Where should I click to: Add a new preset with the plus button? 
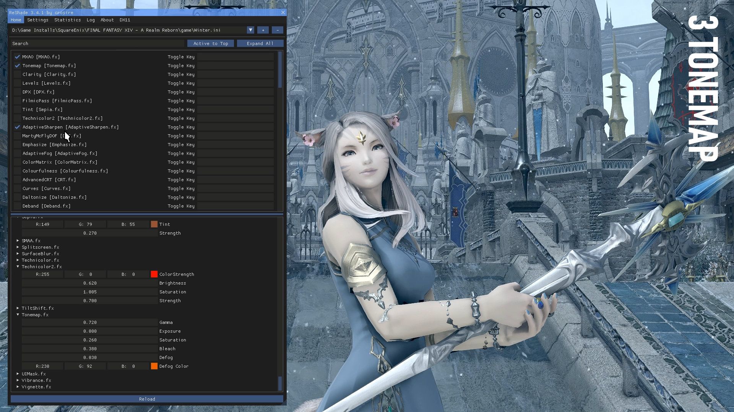tap(263, 30)
